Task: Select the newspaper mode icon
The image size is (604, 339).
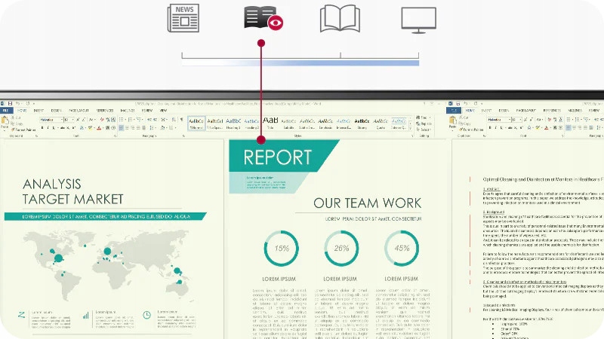Action: (183, 17)
